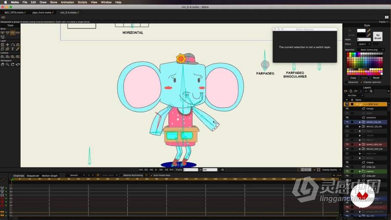Screen dimensions: 391x220
Task: Click the stroke Width input field
Action: (364, 40)
